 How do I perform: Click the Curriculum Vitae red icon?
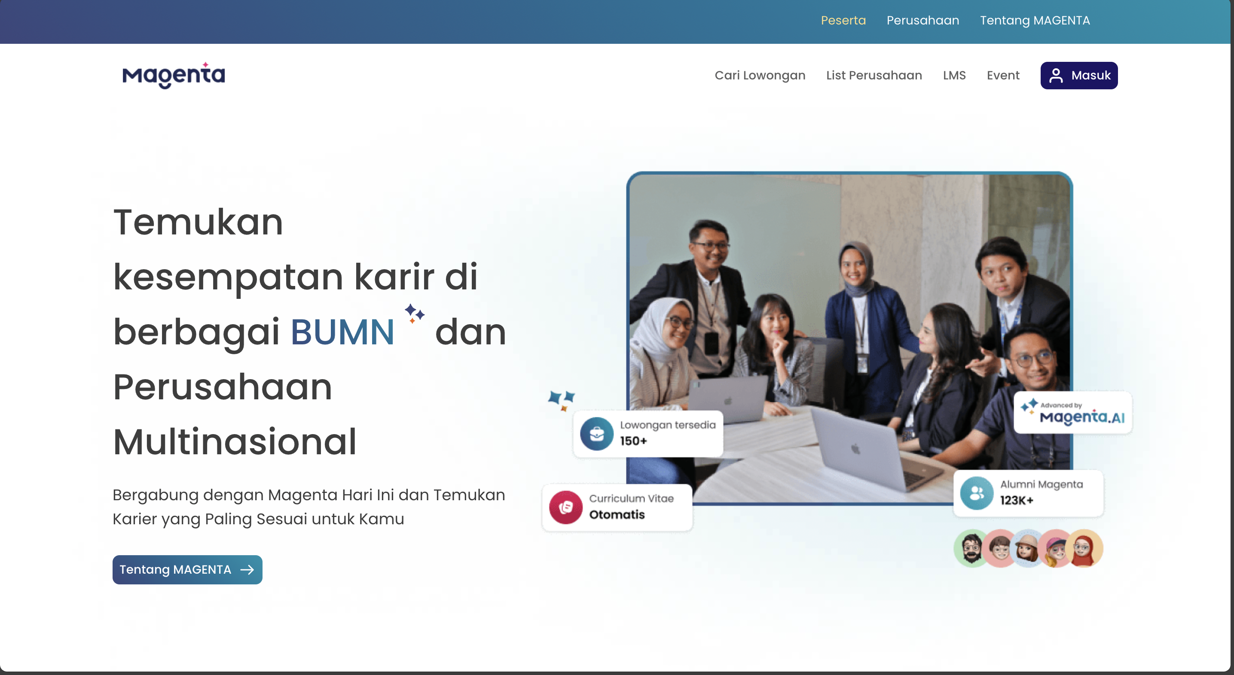566,508
